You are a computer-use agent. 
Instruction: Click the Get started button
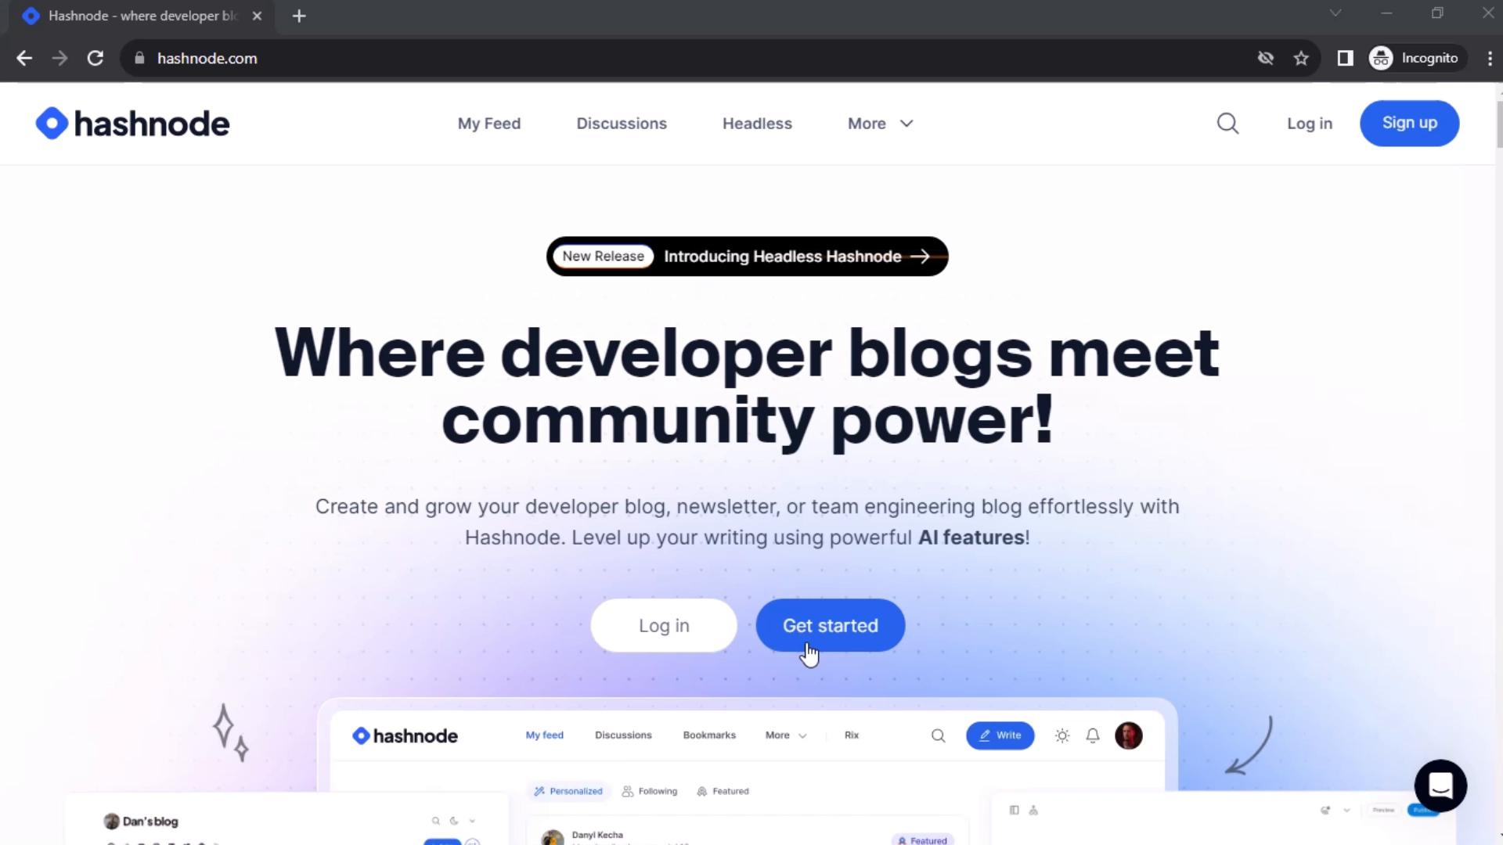pyautogui.click(x=830, y=625)
